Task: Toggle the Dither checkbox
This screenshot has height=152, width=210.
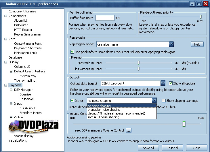Action: [72, 101]
